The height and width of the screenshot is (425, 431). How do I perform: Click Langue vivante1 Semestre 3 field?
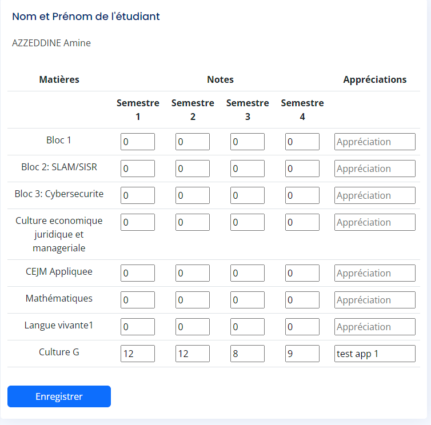coord(247,327)
